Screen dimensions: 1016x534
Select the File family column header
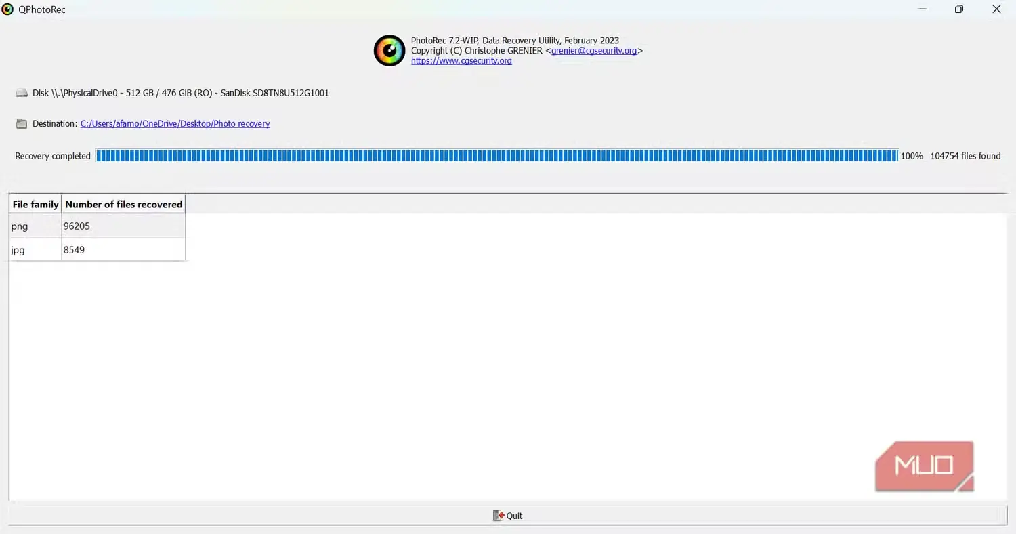[35, 204]
